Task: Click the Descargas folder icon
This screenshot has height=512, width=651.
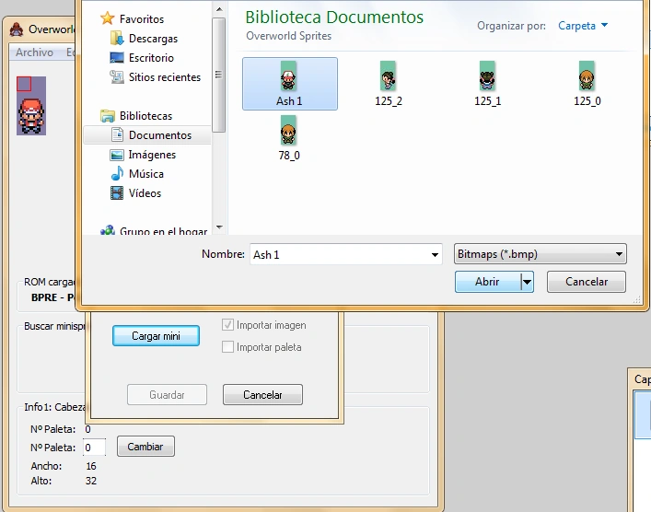Action: point(117,38)
